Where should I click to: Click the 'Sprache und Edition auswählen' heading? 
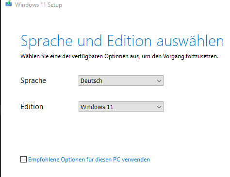(122, 41)
